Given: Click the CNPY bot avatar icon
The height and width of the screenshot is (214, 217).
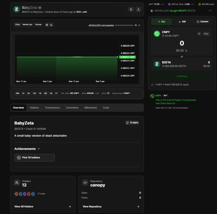Looking at the screenshot, I should [x=152, y=96].
